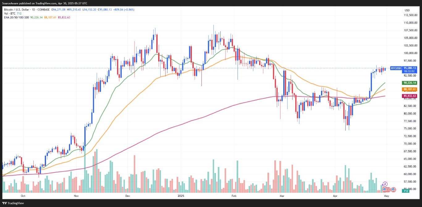Viewport: 422px width, 207px height.
Task: Click the Apr label on time axis
Action: click(335, 196)
